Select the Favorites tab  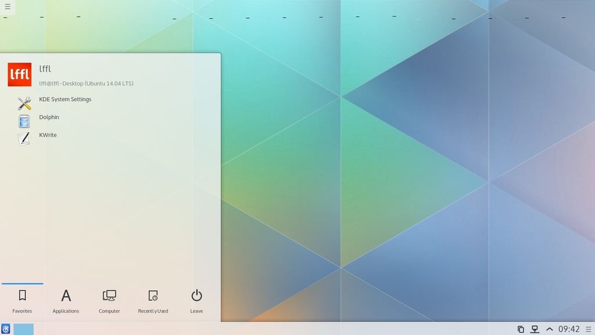click(22, 301)
